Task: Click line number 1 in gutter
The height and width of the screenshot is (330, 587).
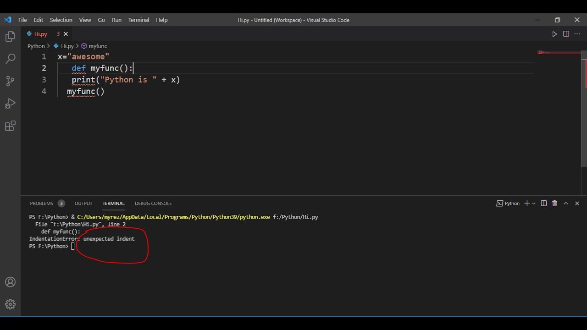Action: pyautogui.click(x=44, y=56)
